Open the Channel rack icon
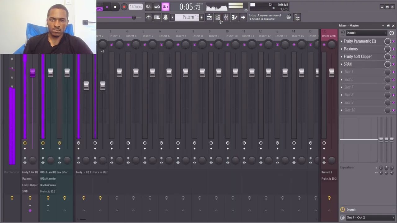This screenshot has width=397, height=223. pos(218,17)
